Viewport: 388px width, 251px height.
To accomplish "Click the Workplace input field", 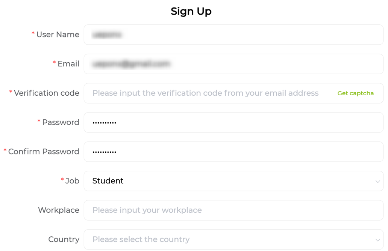I will click(x=233, y=210).
